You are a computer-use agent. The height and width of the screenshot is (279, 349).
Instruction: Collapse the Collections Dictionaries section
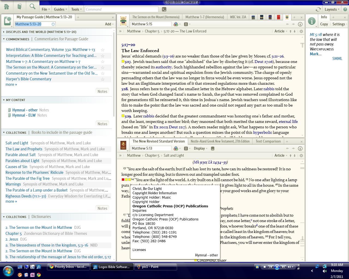(x=4, y=217)
